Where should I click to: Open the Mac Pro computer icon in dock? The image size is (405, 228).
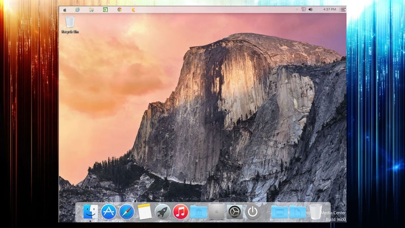(217, 212)
